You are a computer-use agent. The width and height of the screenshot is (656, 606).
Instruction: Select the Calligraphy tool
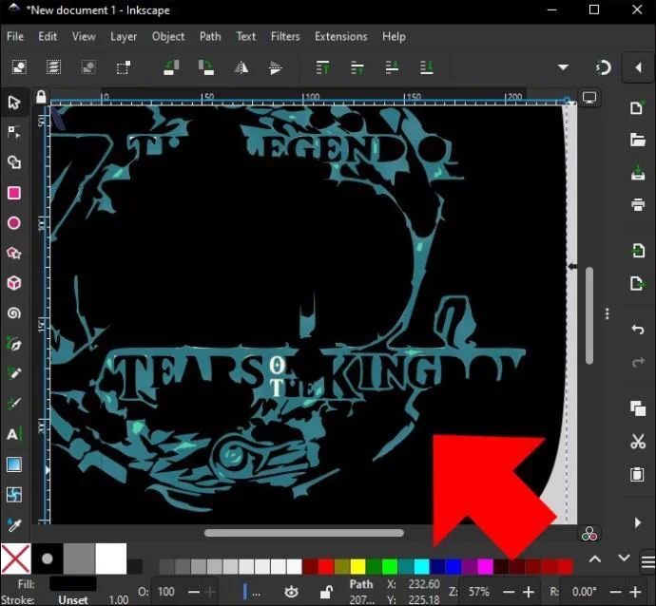point(14,404)
